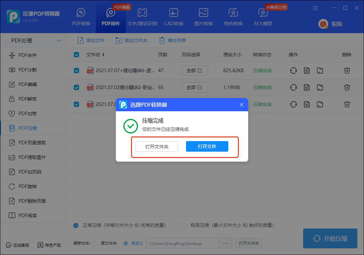Open PDF编辑 in sidebar
Image resolution: width=364 pixels, height=255 pixels.
(x=33, y=84)
